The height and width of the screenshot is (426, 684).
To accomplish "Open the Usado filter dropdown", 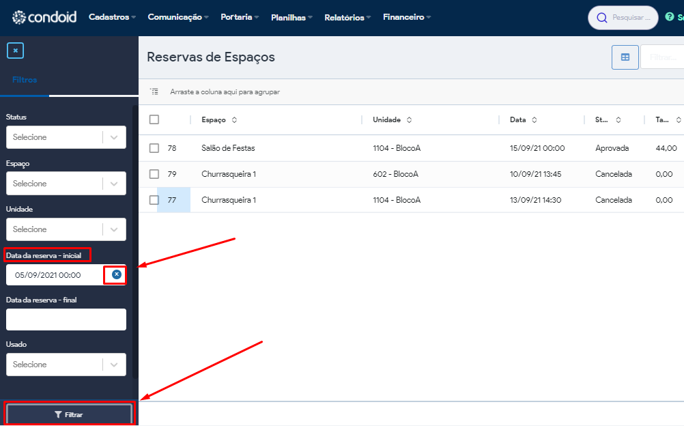I will pyautogui.click(x=66, y=365).
